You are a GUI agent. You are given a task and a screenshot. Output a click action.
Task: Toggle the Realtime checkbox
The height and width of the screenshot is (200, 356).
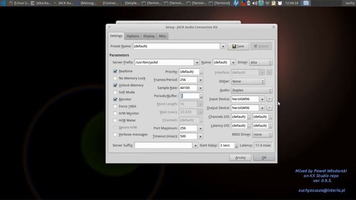(115, 71)
